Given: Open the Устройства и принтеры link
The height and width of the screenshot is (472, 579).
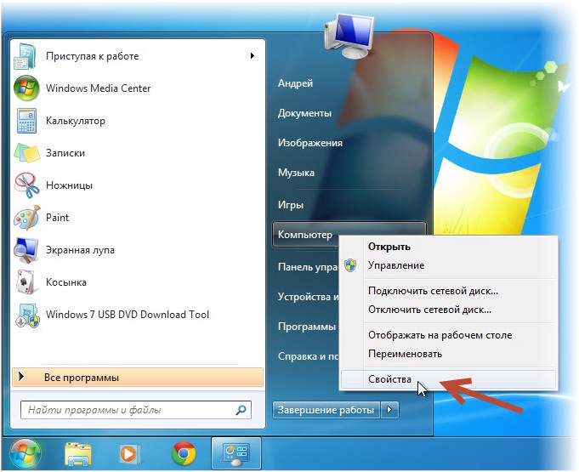Looking at the screenshot, I should pyautogui.click(x=309, y=297).
